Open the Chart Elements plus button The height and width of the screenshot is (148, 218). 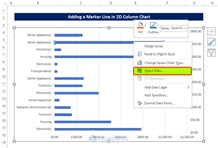(x=211, y=31)
